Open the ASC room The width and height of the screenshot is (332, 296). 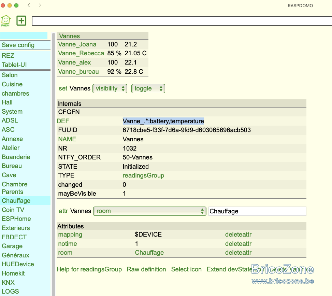[x=8, y=130]
